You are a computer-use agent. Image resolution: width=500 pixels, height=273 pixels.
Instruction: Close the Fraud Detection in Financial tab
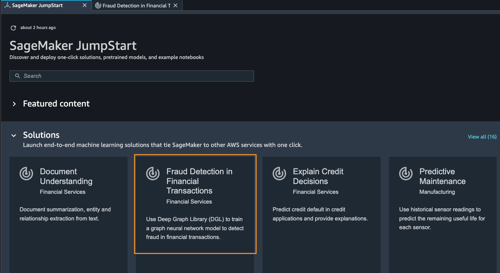[x=175, y=5]
